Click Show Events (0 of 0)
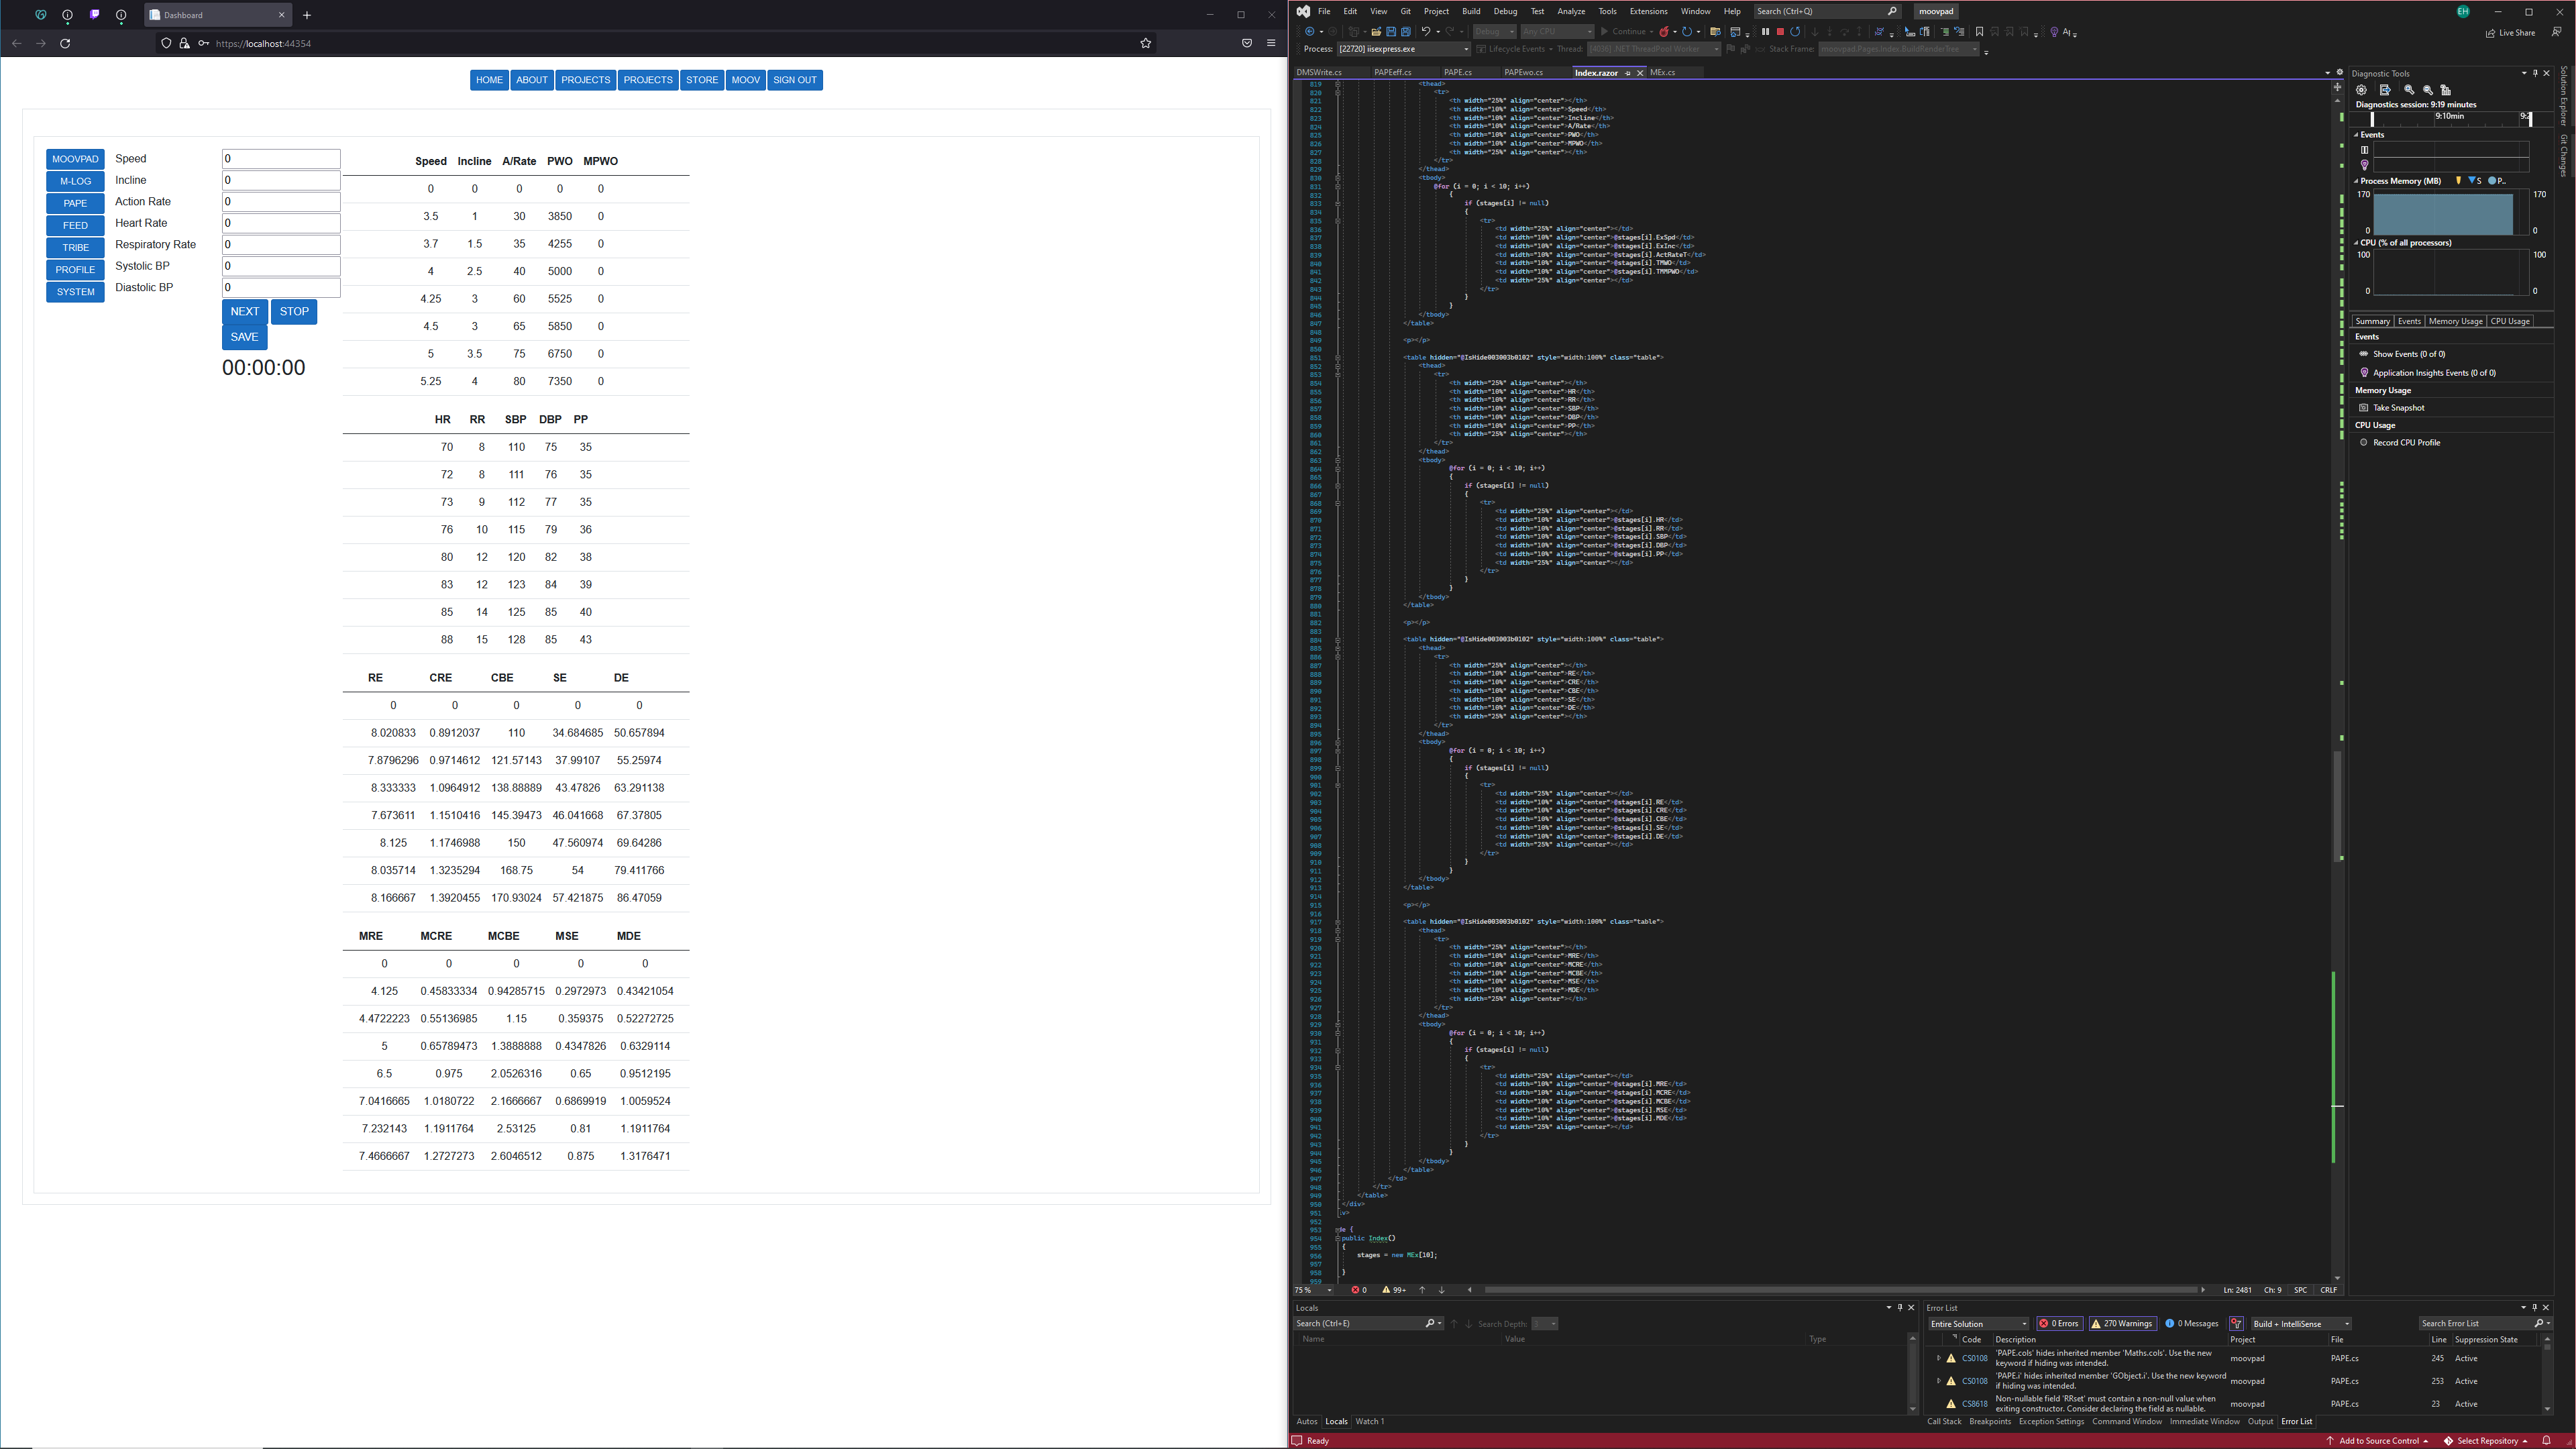The height and width of the screenshot is (1449, 2576). pyautogui.click(x=2408, y=354)
